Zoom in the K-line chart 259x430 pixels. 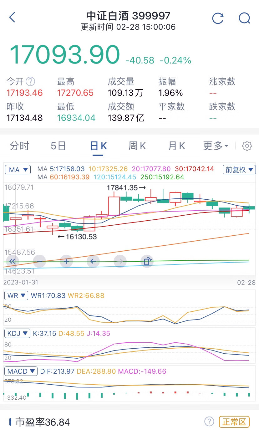click(66, 261)
